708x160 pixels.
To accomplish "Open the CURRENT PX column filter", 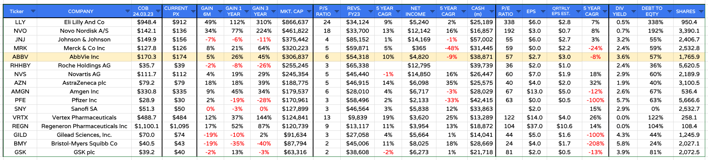I will point(193,11).
